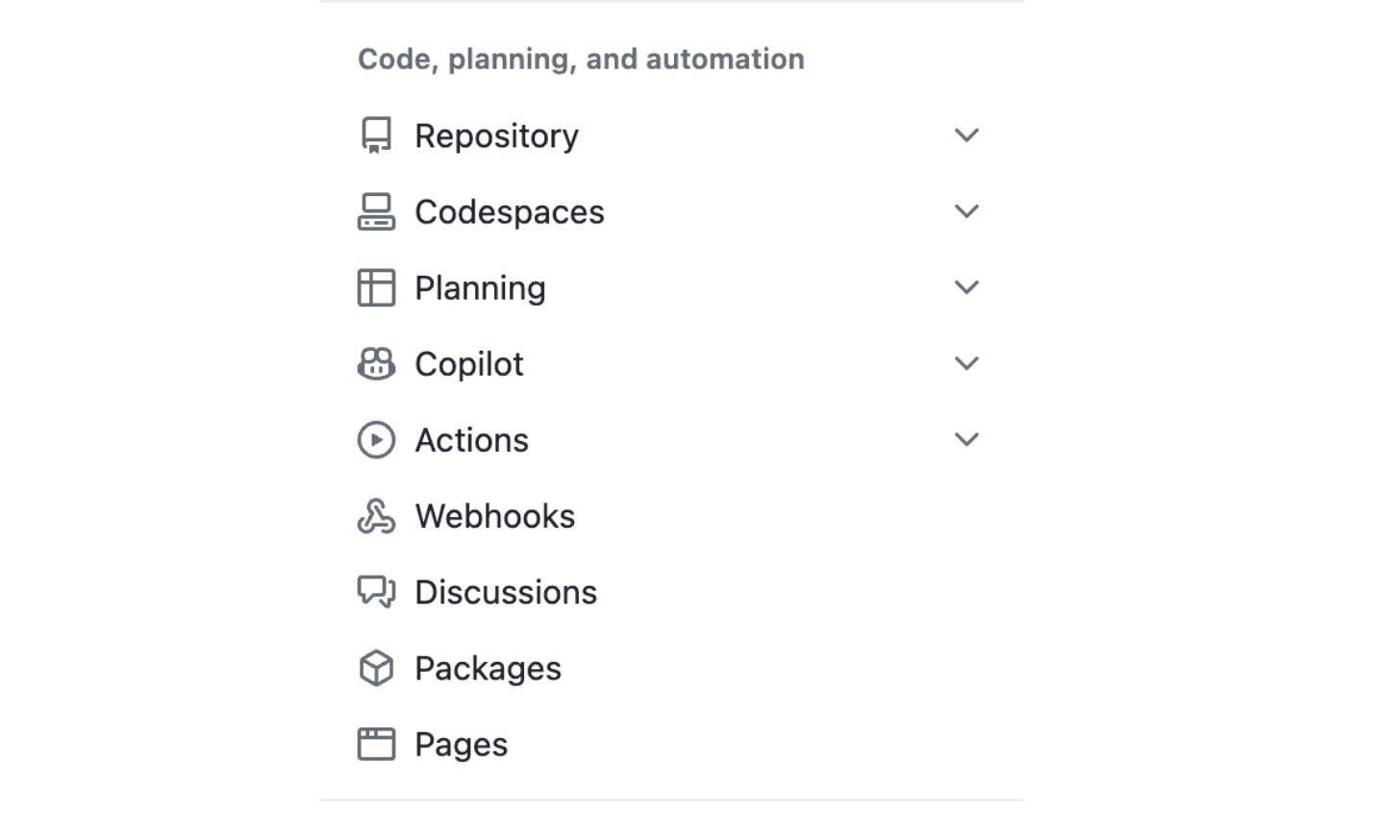Expand the Repository section chevron

967,135
